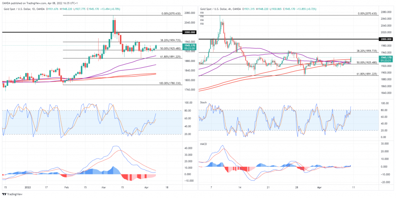The height and width of the screenshot is (198, 396).
Task: Click the '50.00%(1925.480)' Fibonacci label on the 1D chart
Action: tap(171, 48)
